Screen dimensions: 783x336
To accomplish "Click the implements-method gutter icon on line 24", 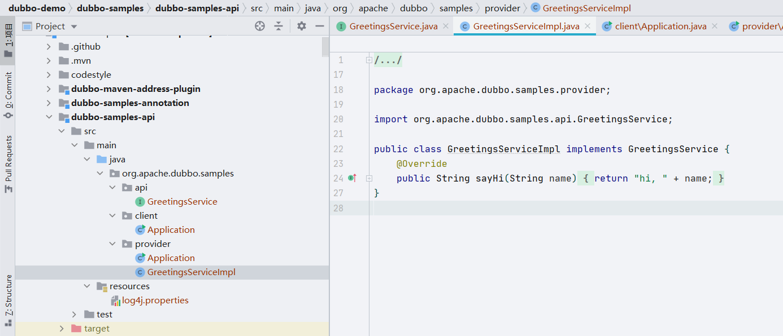I will point(353,178).
